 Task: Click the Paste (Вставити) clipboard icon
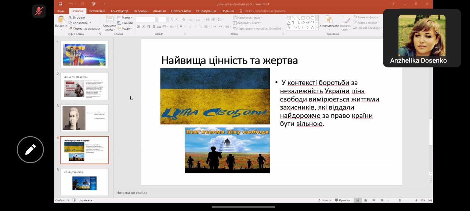61,19
